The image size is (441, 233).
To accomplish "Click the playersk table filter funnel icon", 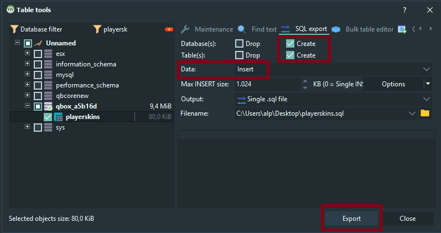I will tap(97, 29).
